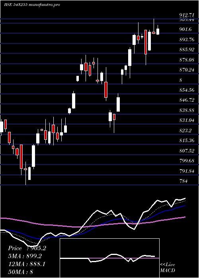Screen dimensions: 199x278
Task: Click the 50MA value readout
Action: [x=20, y=272]
